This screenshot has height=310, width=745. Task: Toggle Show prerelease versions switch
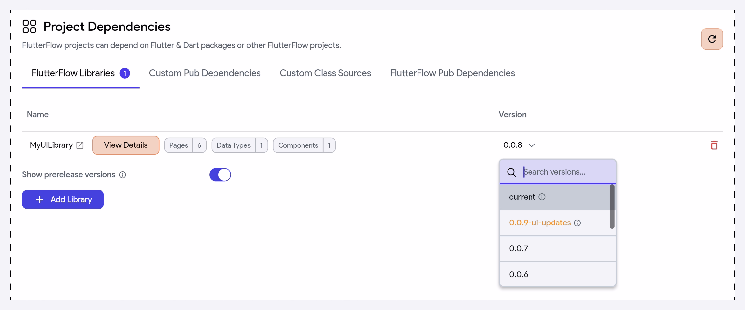coord(220,175)
